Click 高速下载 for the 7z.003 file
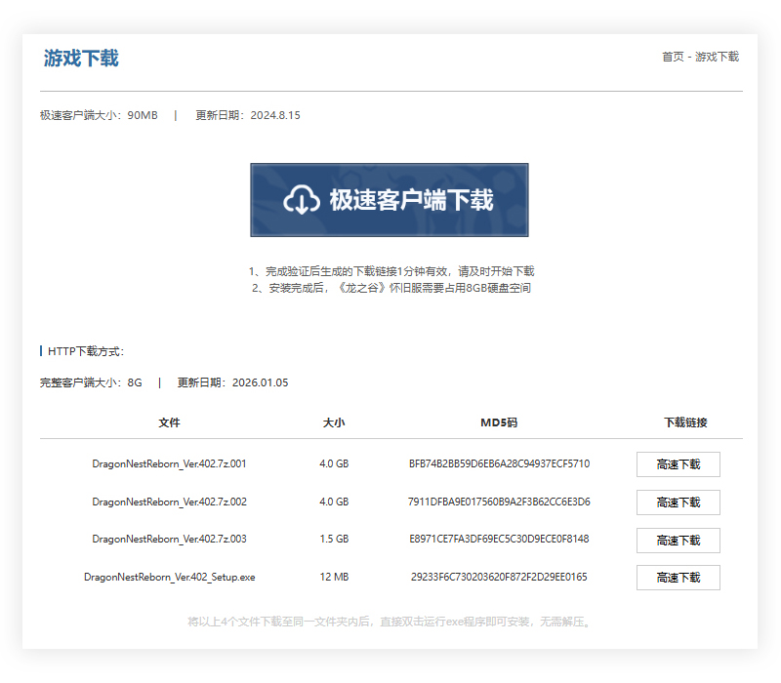 coord(678,541)
